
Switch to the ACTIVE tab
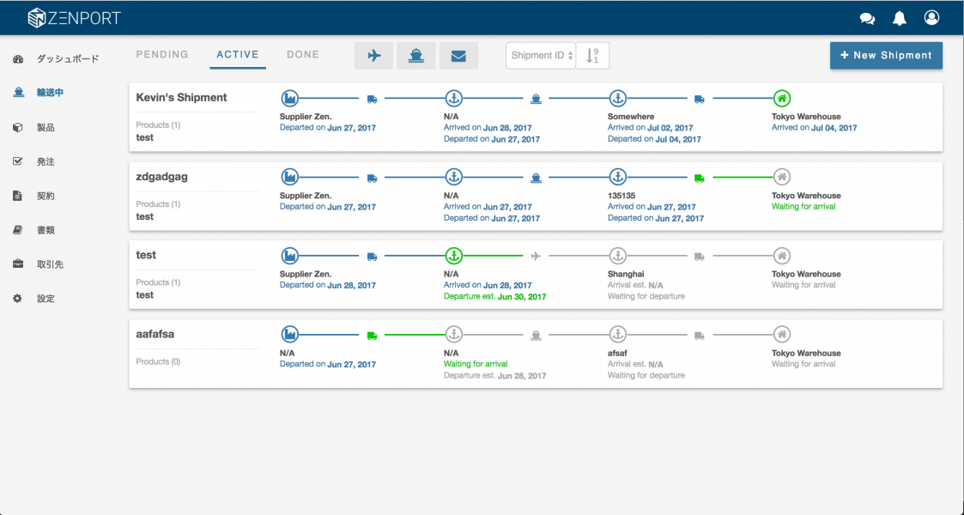click(x=238, y=55)
